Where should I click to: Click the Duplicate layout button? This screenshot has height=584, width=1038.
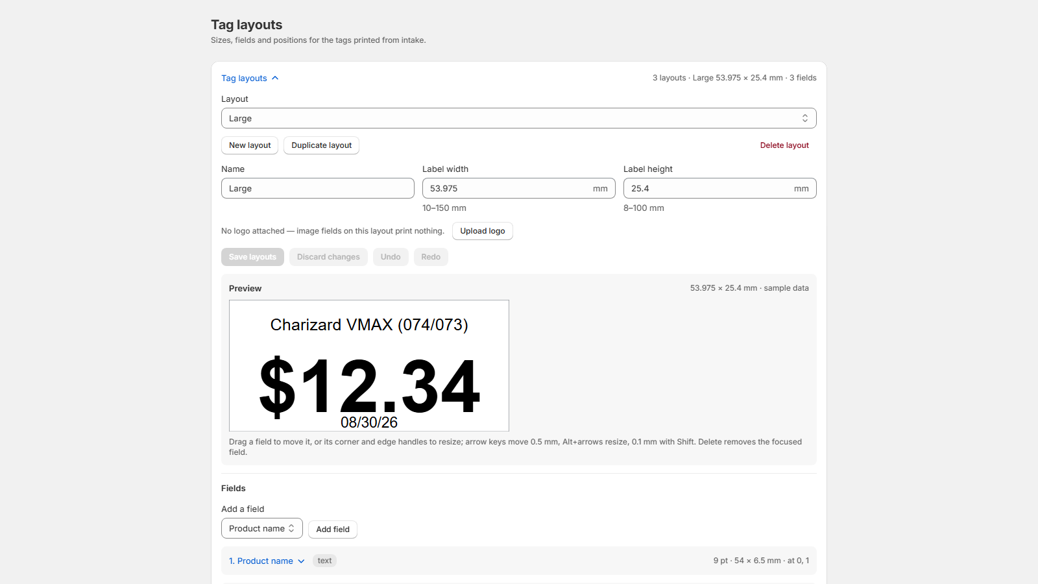(321, 145)
